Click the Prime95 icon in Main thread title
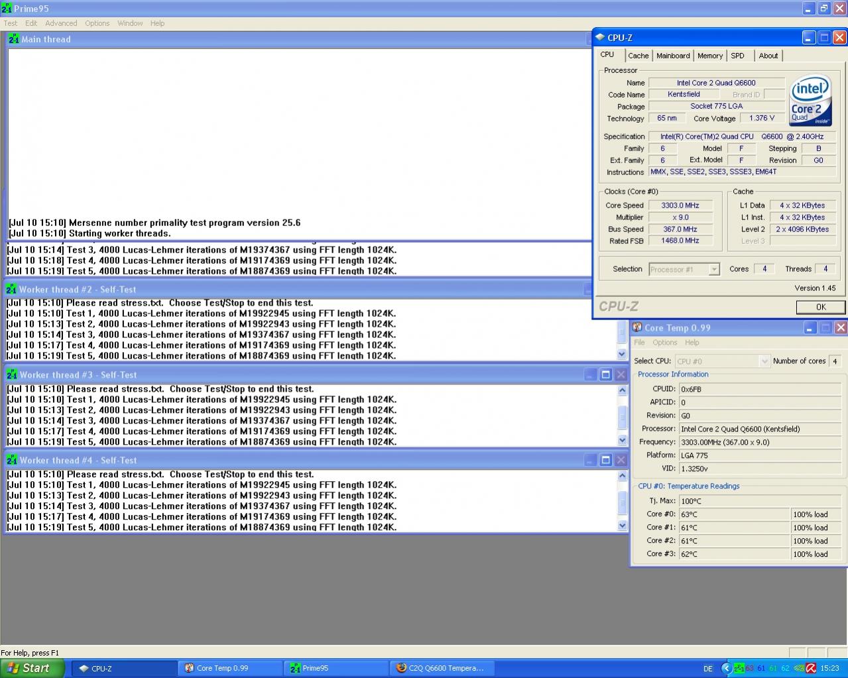Image resolution: width=848 pixels, height=678 pixels. pos(13,39)
